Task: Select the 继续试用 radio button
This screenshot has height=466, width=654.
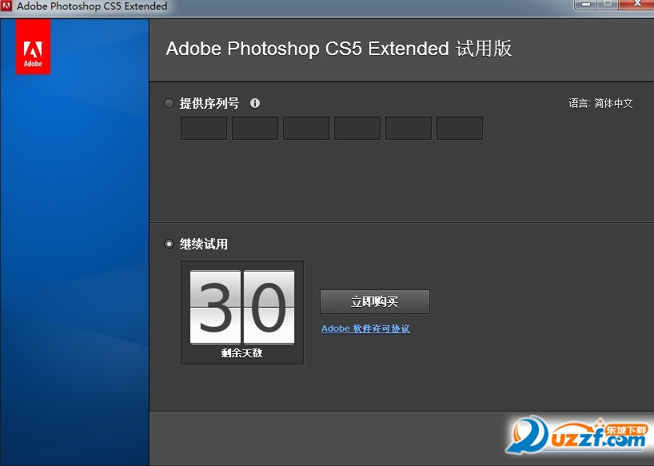Action: tap(169, 244)
